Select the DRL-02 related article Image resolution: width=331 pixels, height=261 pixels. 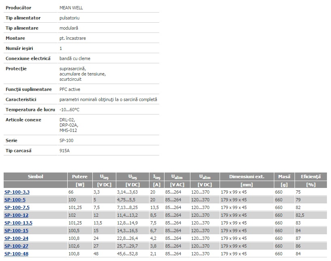pos(67,120)
